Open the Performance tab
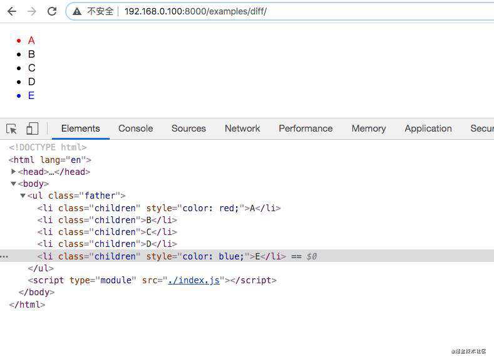The height and width of the screenshot is (361, 494). (x=306, y=128)
